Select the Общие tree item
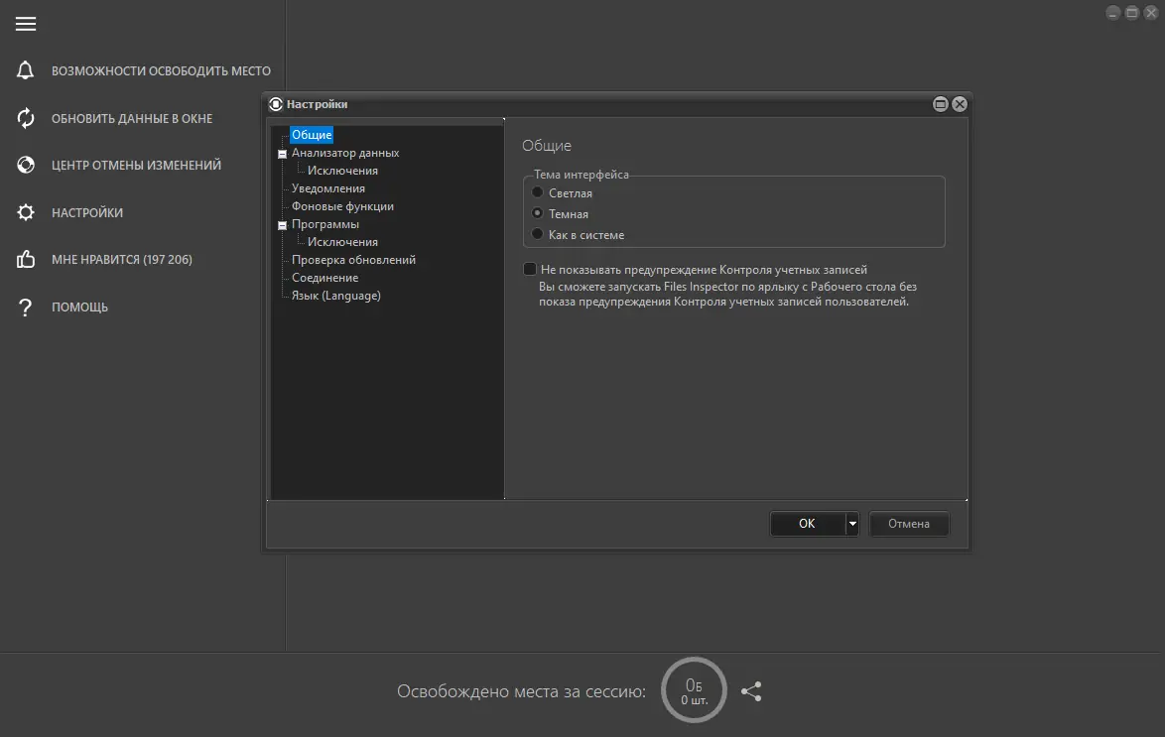Screen dimensions: 1165x737 point(312,135)
